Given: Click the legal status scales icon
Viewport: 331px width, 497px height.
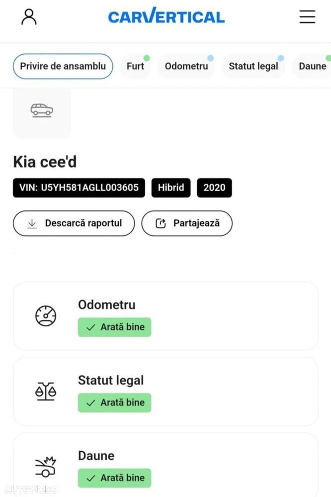Looking at the screenshot, I should point(46,391).
